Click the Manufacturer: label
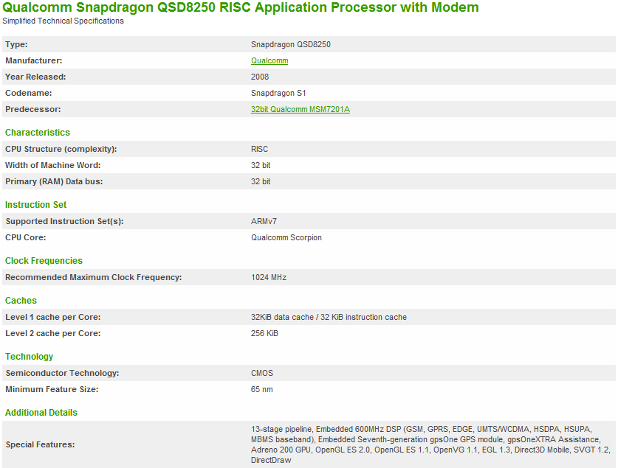The width and height of the screenshot is (618, 468). [34, 60]
